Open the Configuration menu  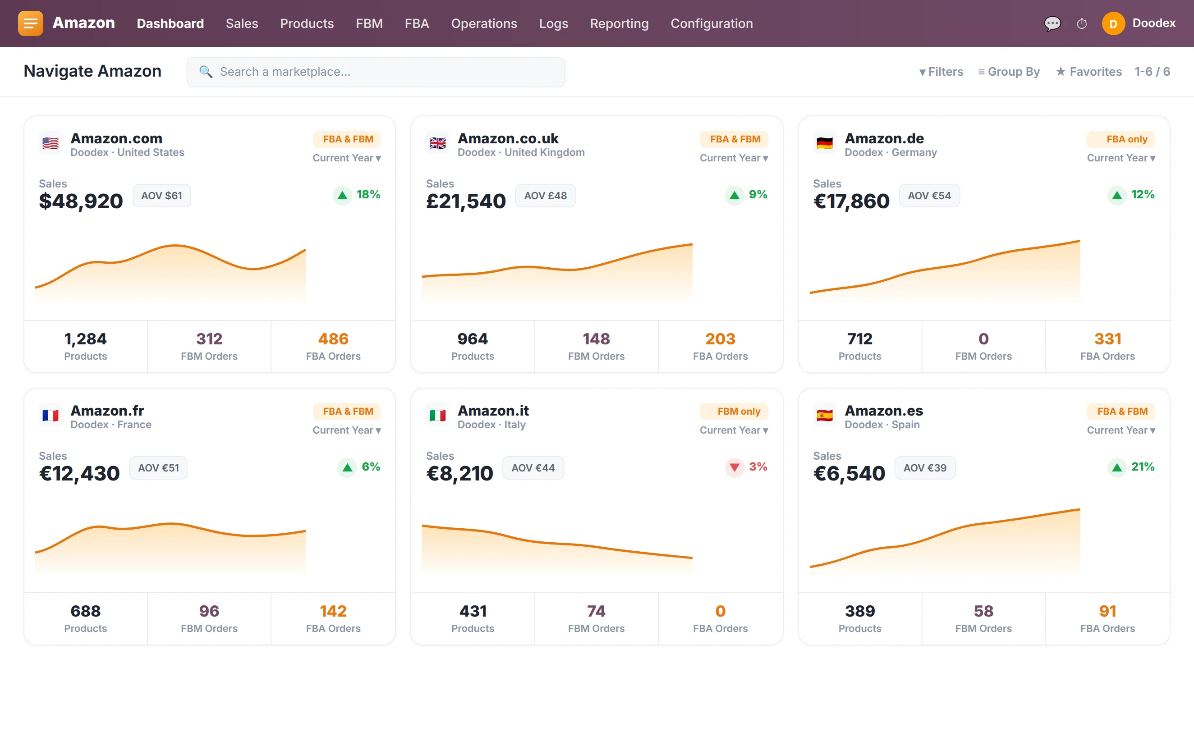click(x=712, y=23)
